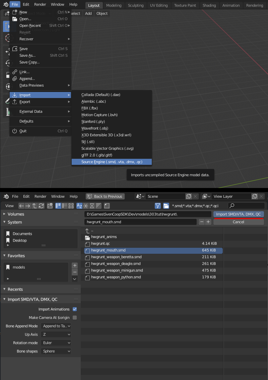
Task: Click the directory path field
Action: pos(148,214)
